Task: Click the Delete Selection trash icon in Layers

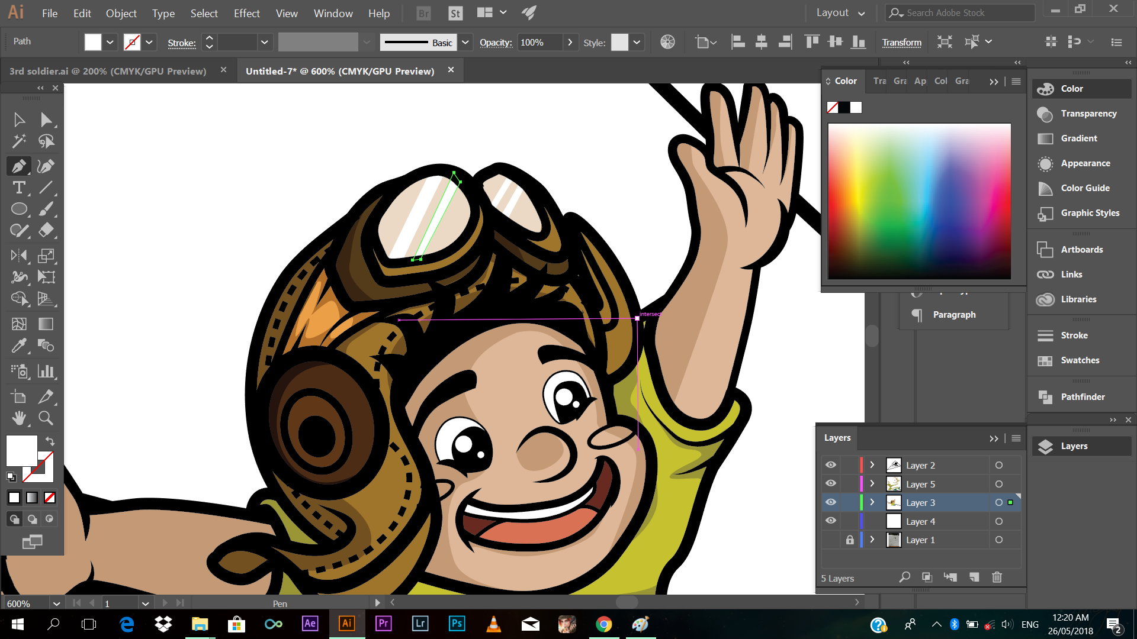Action: tap(997, 577)
